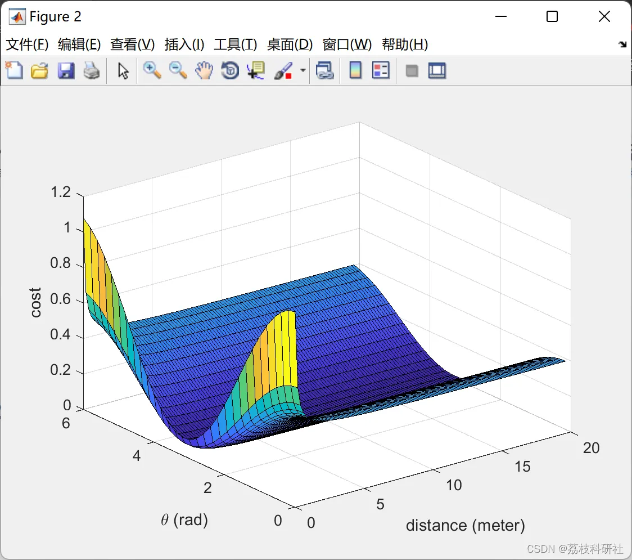
Task: Click the 'θ (rad)' axis label
Action: point(184,519)
